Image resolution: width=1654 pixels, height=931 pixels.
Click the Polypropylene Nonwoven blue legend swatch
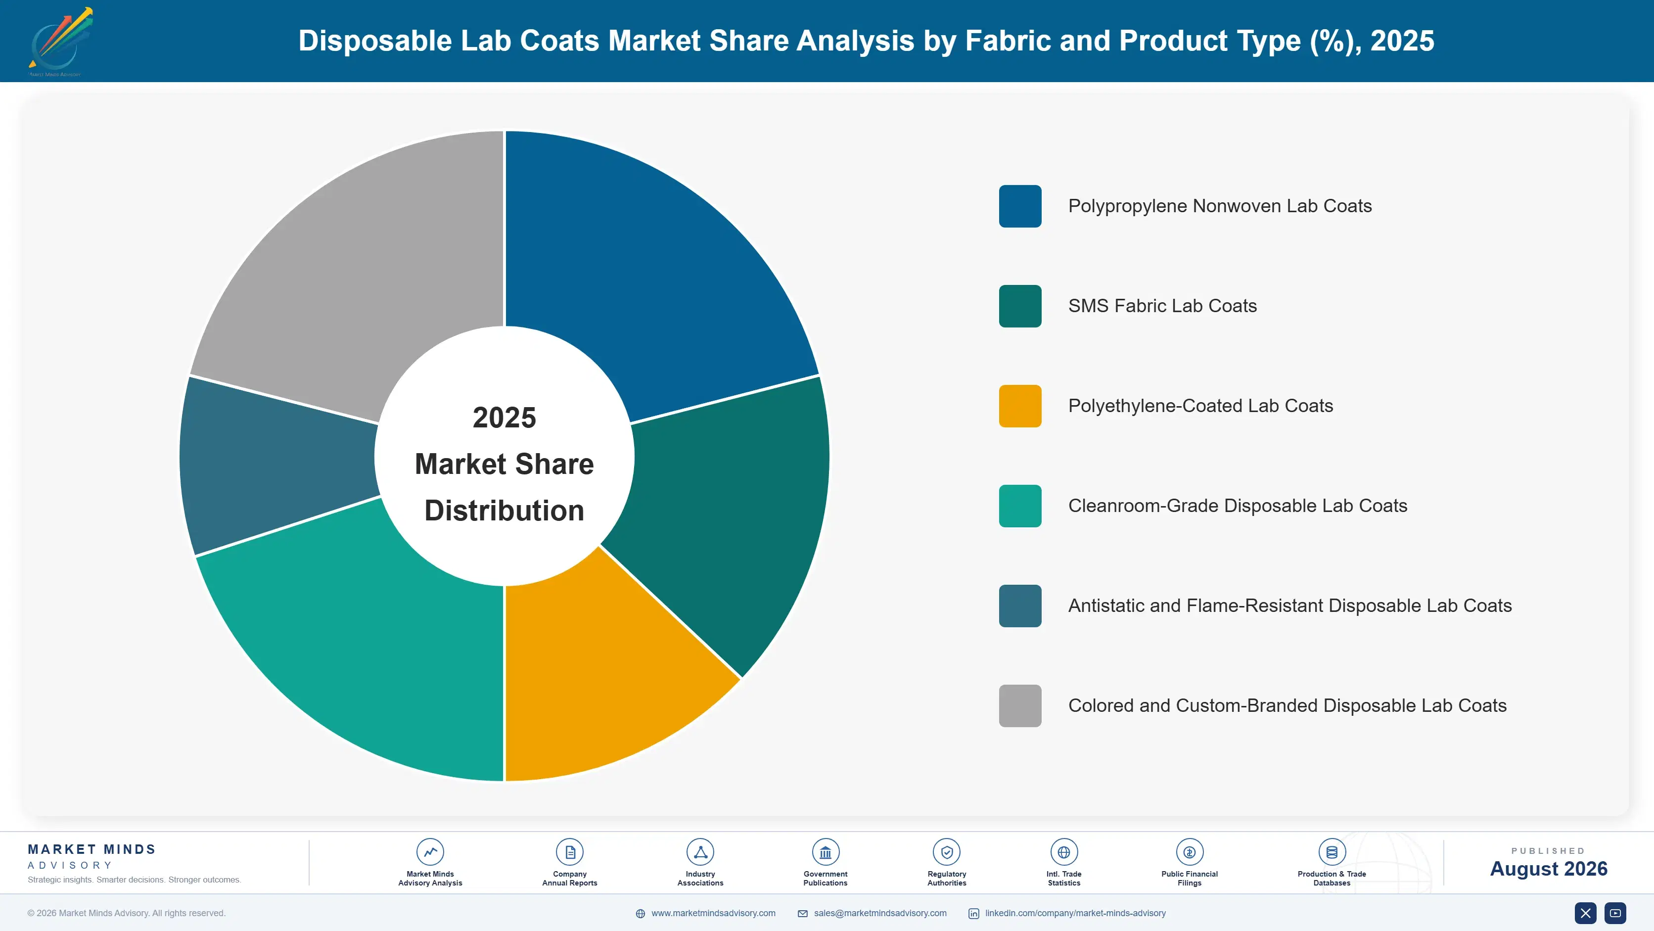(x=1019, y=206)
